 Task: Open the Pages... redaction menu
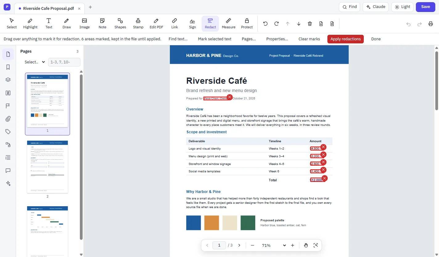pyautogui.click(x=249, y=39)
